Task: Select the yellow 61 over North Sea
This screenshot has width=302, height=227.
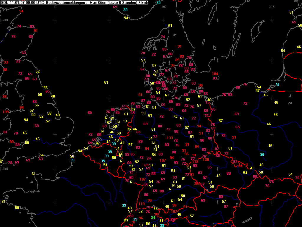Action: click(106, 82)
